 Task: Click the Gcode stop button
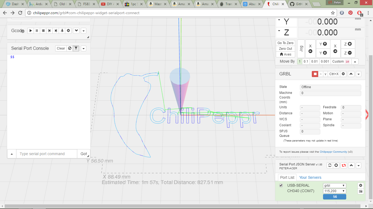43,31
